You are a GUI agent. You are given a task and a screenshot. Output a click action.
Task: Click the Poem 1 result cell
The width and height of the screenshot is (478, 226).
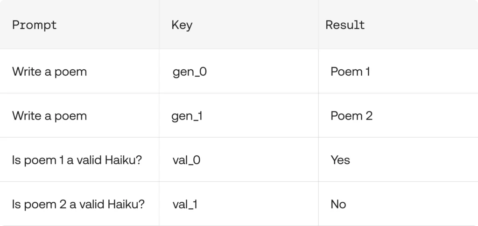[x=350, y=72]
